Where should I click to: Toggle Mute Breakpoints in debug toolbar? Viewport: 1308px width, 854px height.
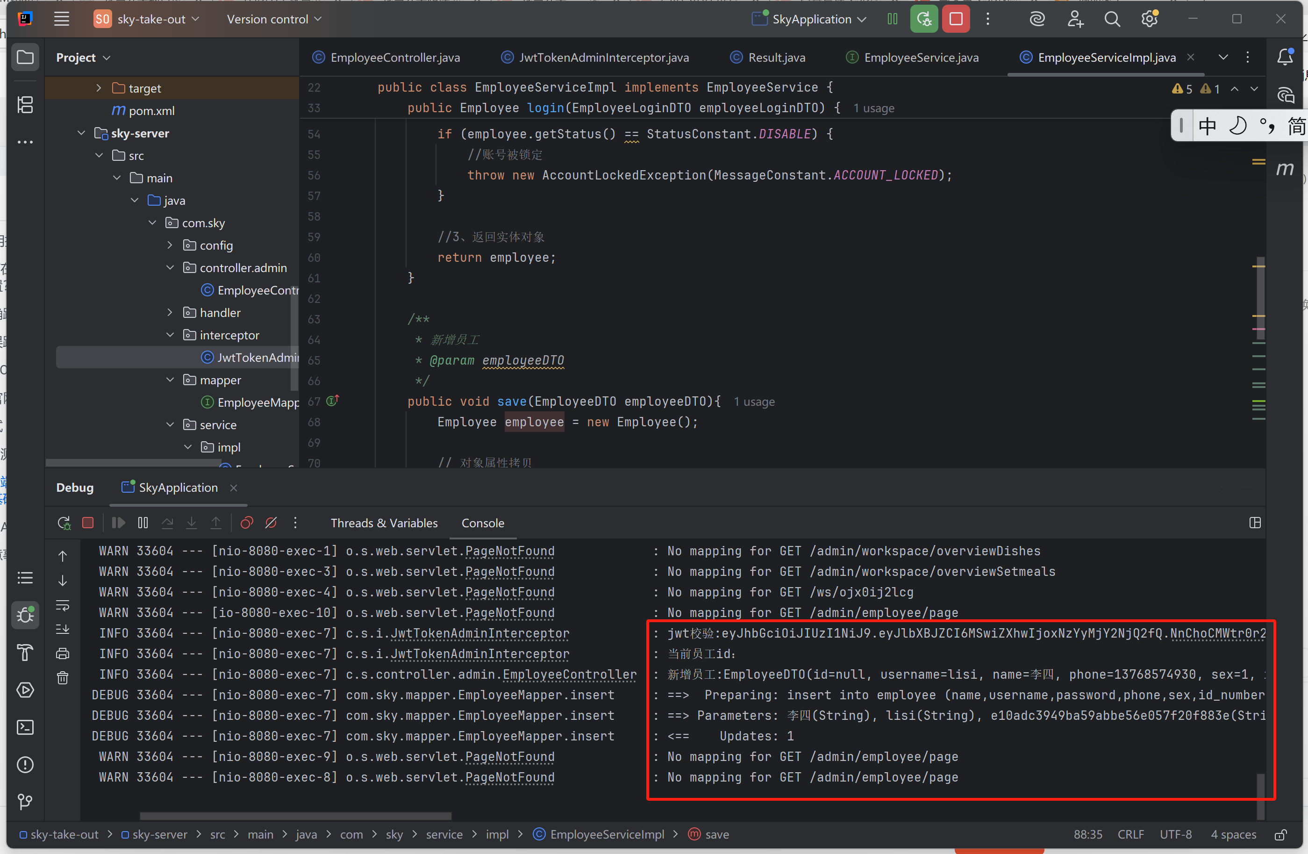[271, 523]
